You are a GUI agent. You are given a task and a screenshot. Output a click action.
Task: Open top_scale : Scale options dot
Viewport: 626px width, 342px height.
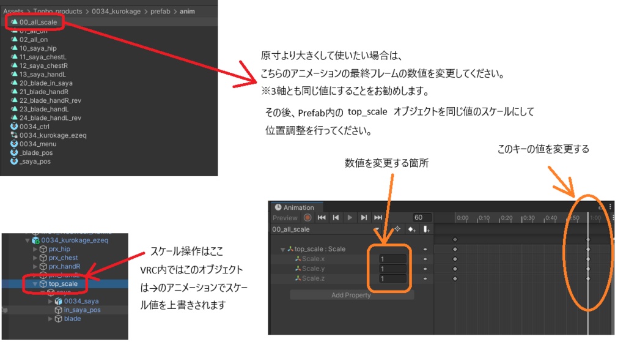pos(425,249)
